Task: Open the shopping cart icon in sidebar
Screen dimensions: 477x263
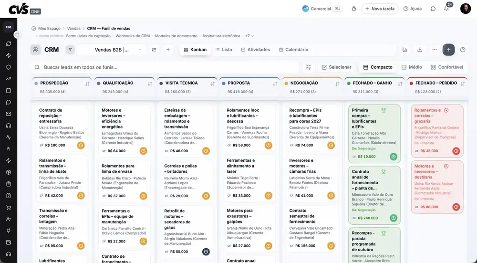Action: 9,207
